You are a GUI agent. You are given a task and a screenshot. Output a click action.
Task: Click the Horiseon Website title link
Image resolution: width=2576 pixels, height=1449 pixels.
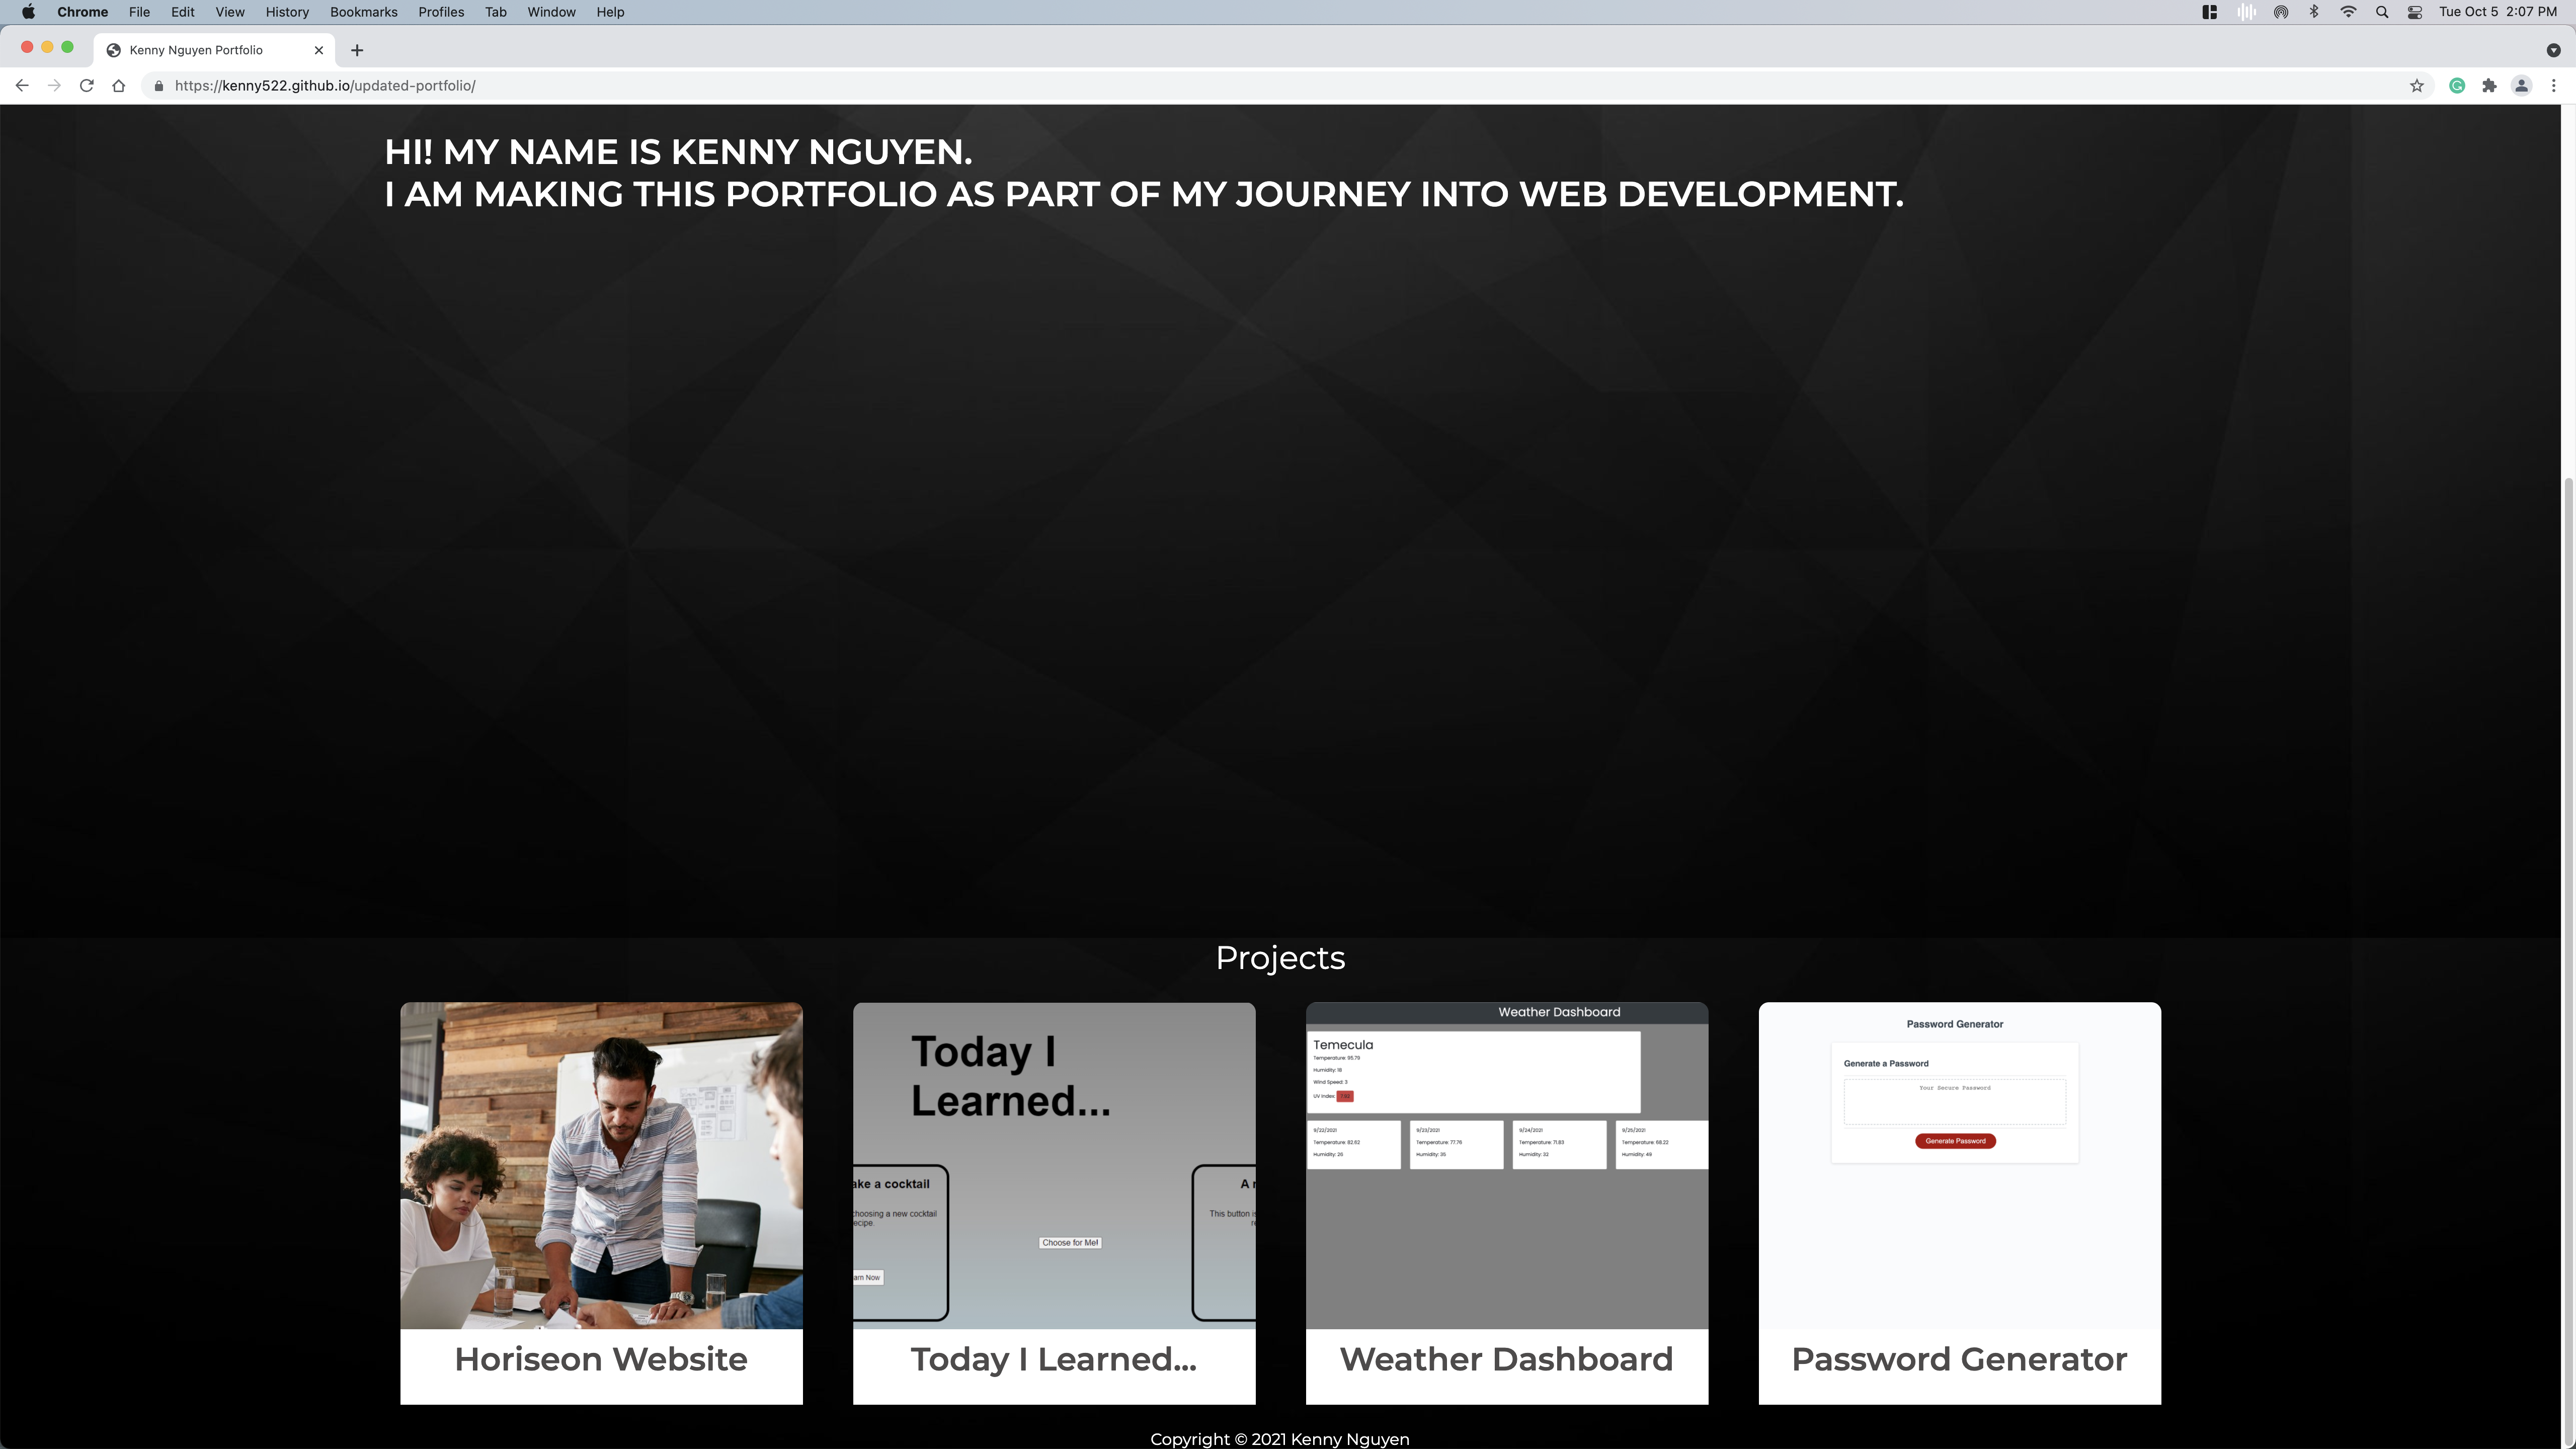(601, 1359)
